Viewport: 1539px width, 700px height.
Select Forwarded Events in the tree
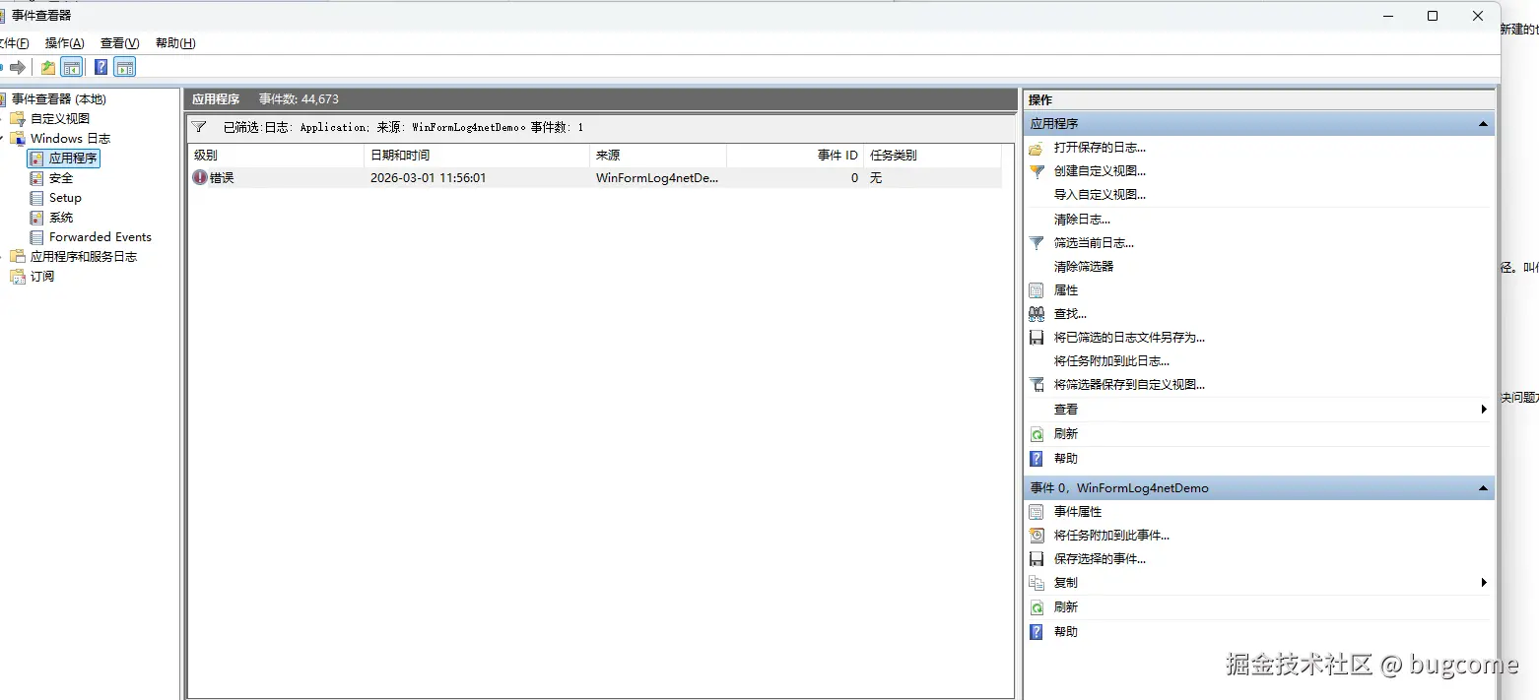point(100,237)
